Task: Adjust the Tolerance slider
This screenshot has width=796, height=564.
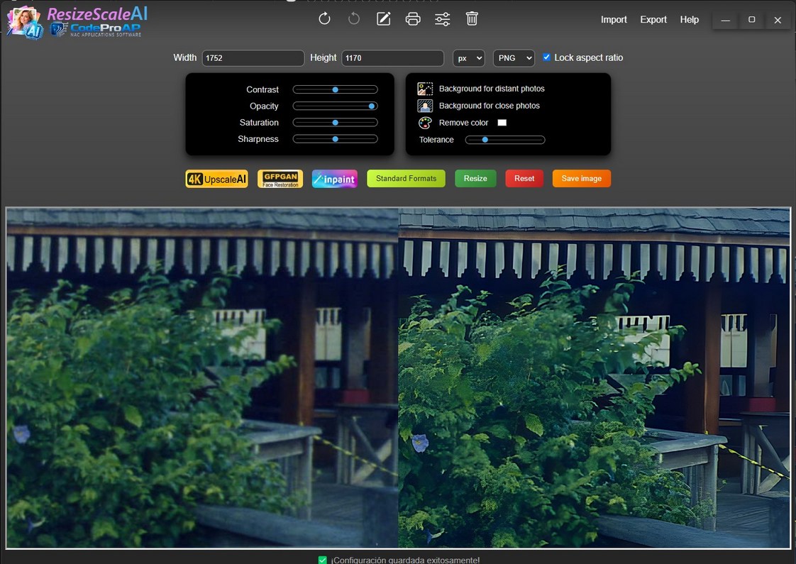Action: tap(504, 140)
